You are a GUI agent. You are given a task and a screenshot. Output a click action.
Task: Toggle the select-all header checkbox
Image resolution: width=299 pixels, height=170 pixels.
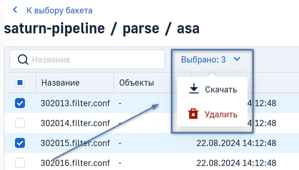tap(20, 83)
